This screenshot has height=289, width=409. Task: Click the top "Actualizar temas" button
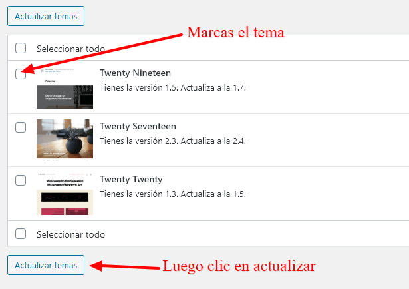click(46, 16)
